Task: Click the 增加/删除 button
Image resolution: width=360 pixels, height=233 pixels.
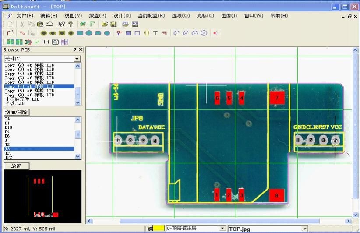Action: (17, 113)
